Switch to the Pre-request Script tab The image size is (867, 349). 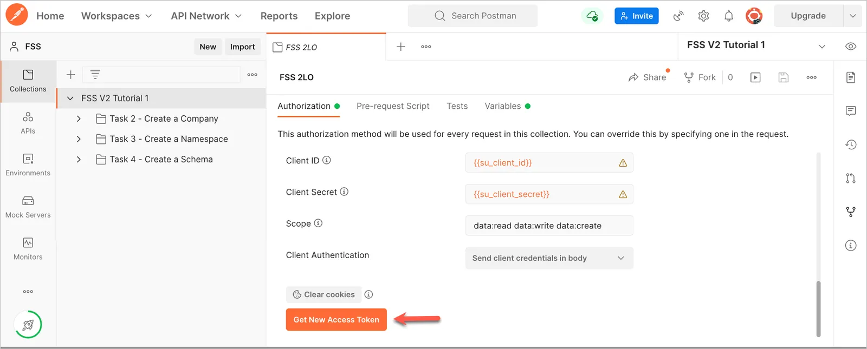pos(393,106)
